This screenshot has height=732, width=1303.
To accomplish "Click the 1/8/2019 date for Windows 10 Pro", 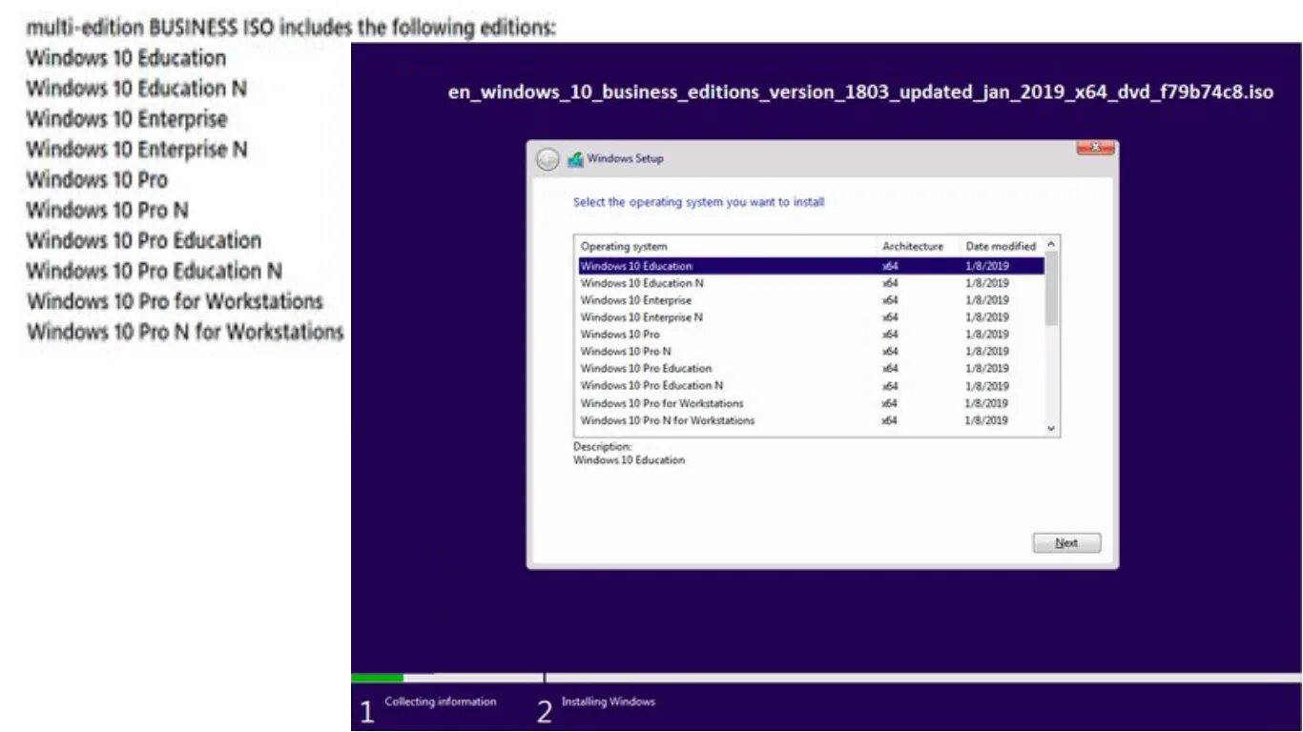I will coord(987,335).
